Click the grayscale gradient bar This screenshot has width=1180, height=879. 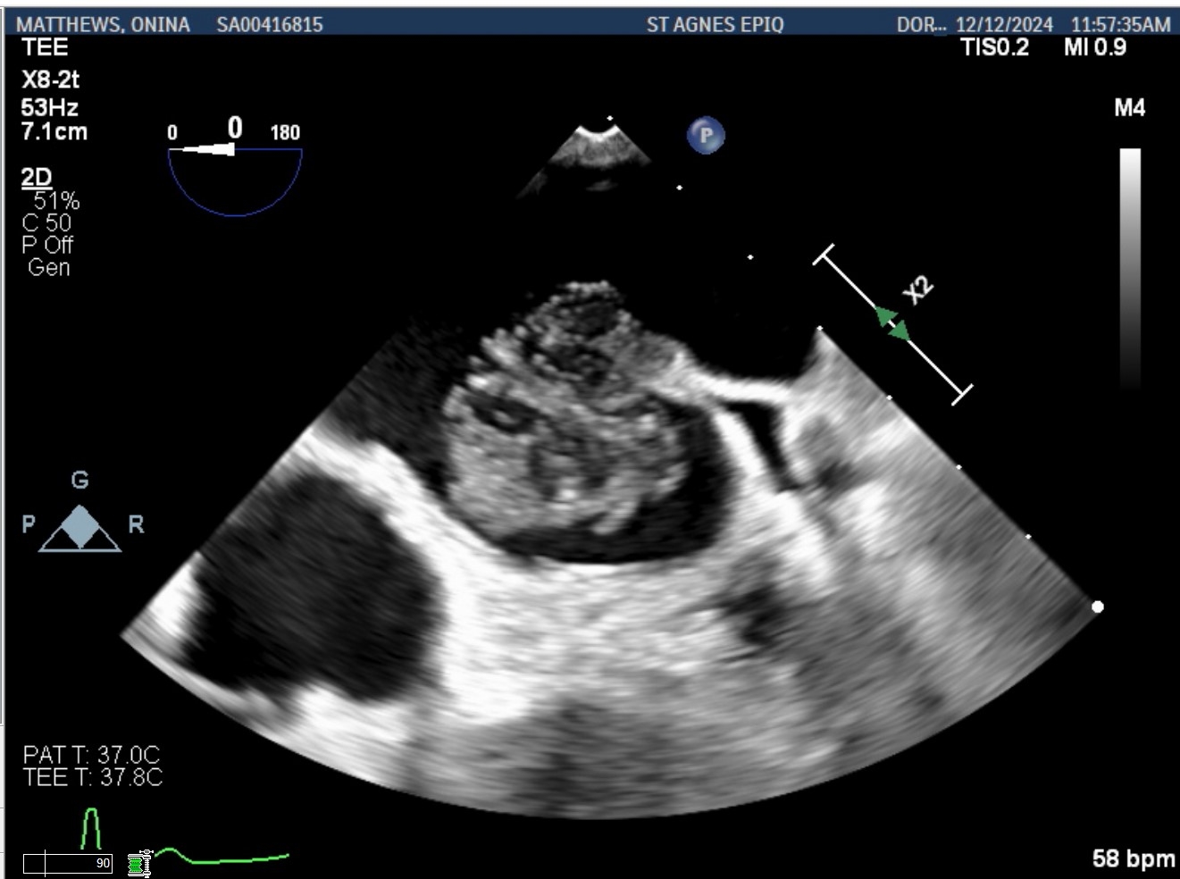pos(1130,268)
